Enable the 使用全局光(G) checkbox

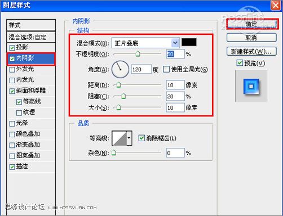pos(166,69)
